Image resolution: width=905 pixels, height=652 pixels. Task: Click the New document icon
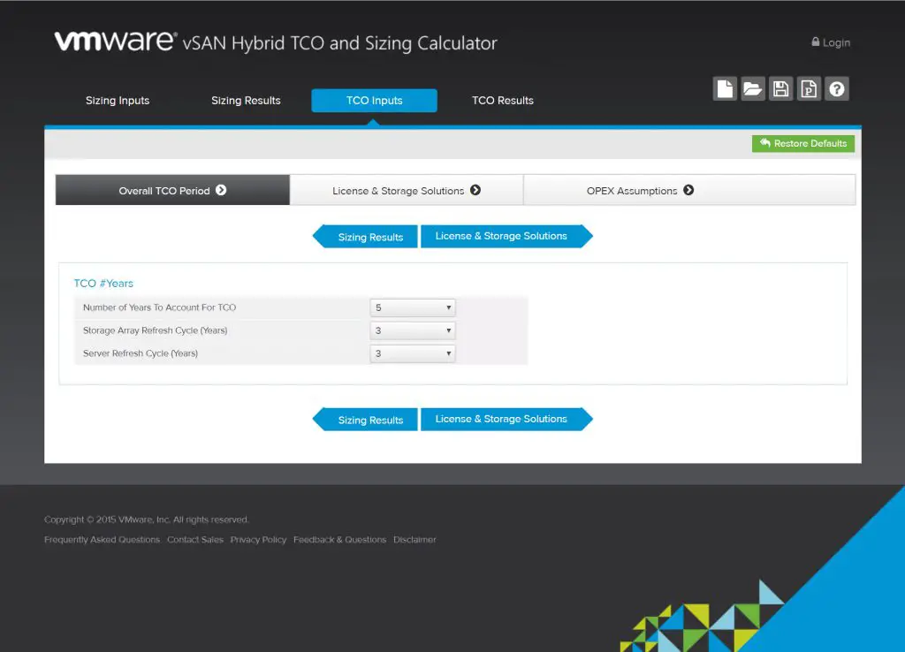[725, 89]
